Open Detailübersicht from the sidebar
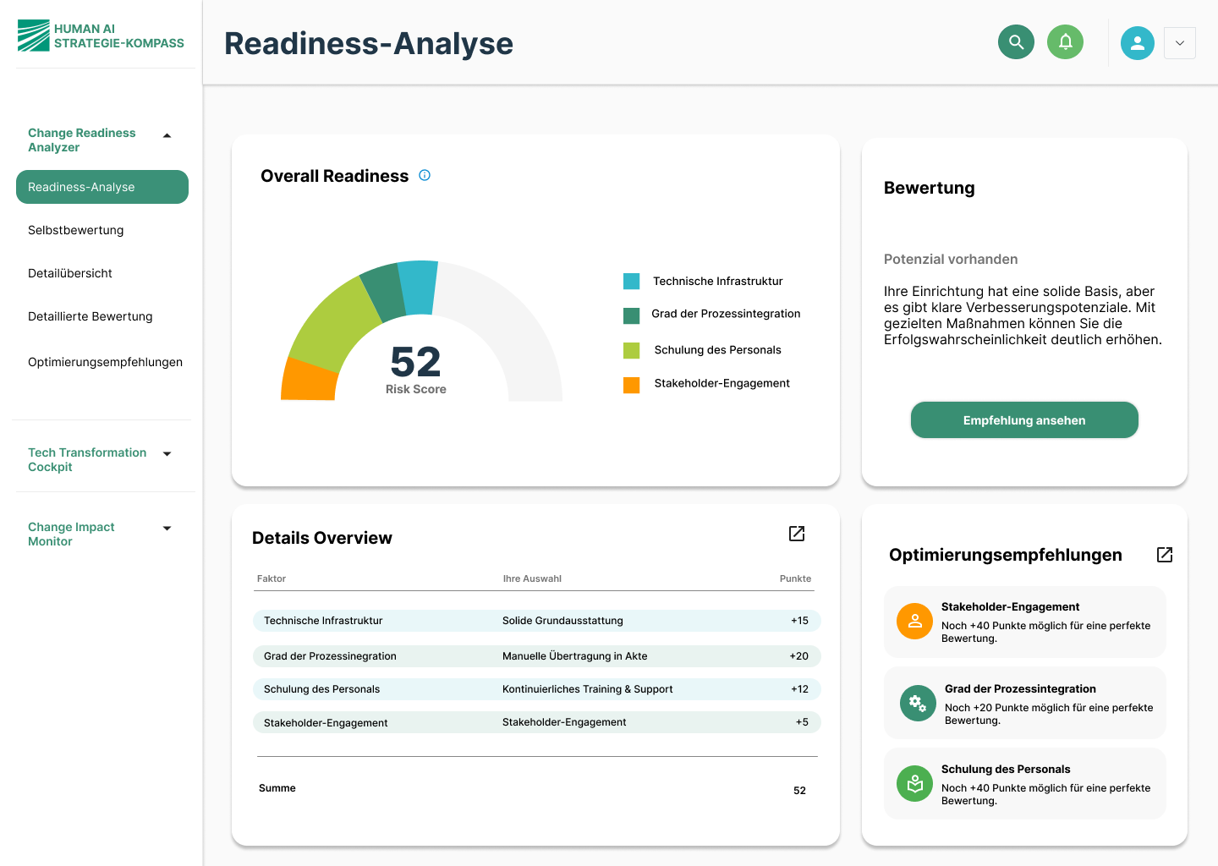This screenshot has width=1218, height=866. [x=70, y=273]
